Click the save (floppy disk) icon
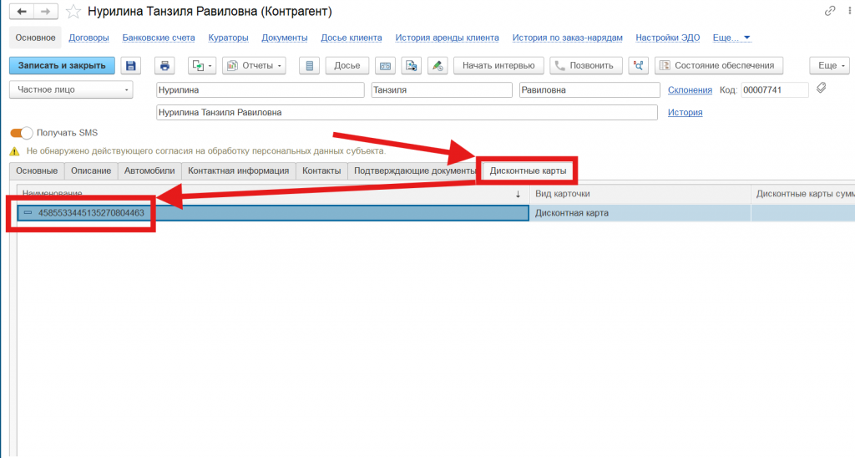The image size is (855, 458). click(x=129, y=65)
